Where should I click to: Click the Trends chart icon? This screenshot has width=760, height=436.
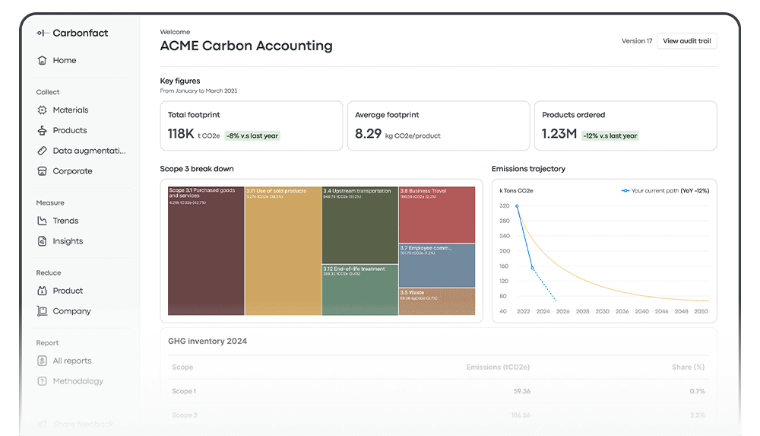(42, 221)
